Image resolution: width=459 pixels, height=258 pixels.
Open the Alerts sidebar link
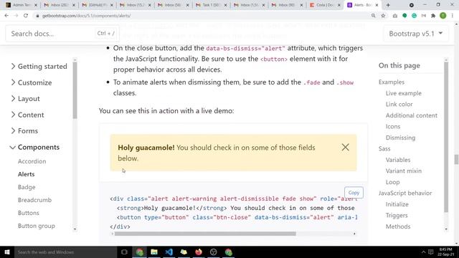click(x=26, y=174)
